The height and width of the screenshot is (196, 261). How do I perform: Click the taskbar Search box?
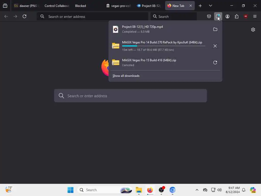tap(105, 190)
